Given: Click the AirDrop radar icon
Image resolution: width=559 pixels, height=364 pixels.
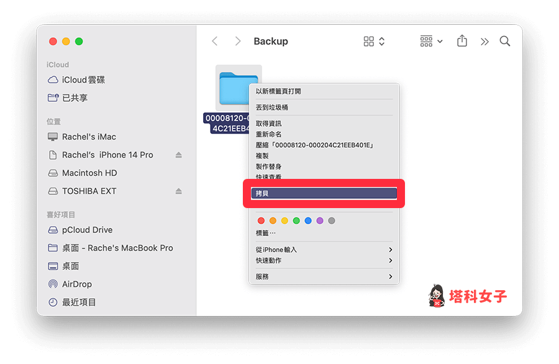Looking at the screenshot, I should (53, 284).
